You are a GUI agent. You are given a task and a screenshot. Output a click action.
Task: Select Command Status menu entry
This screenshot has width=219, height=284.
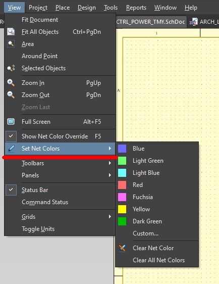[60, 202]
